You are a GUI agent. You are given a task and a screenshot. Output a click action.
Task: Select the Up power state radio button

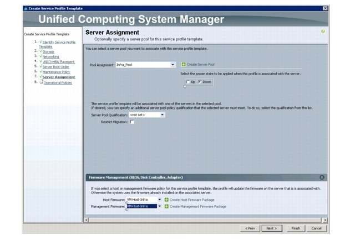[188, 82]
